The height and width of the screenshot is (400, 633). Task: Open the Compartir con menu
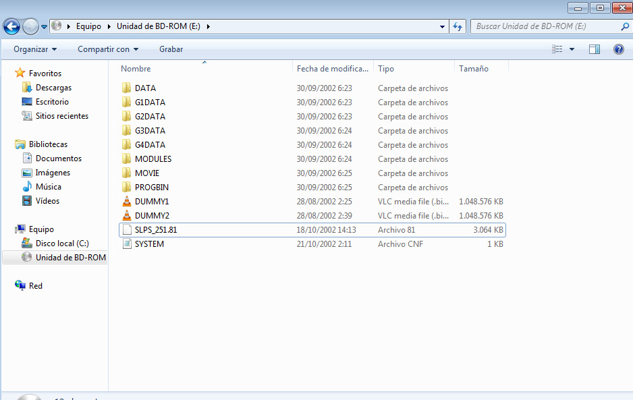tap(108, 49)
